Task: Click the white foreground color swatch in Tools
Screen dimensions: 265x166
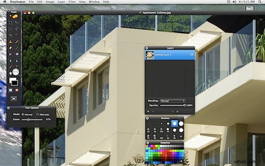Action: (x=13, y=80)
